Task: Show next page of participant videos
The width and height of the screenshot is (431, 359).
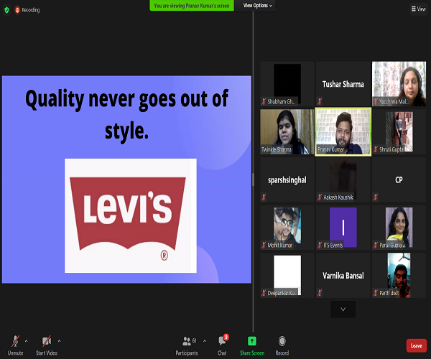Action: click(x=343, y=309)
